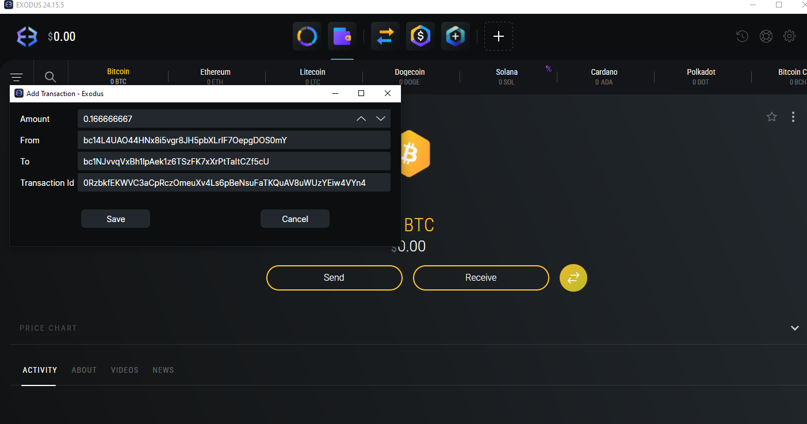
Task: Click the round yellow swap button
Action: 573,278
